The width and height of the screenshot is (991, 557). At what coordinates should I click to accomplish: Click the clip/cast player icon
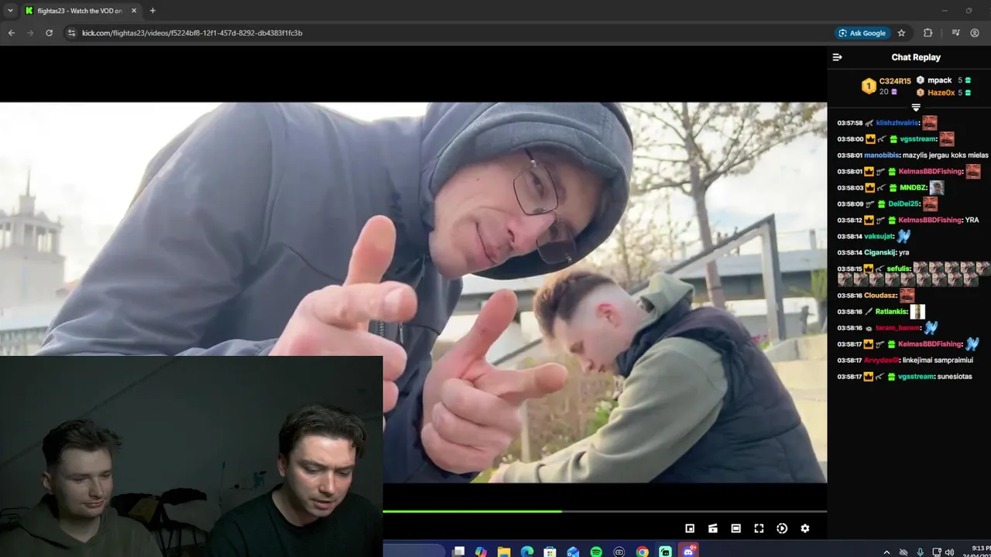point(713,528)
